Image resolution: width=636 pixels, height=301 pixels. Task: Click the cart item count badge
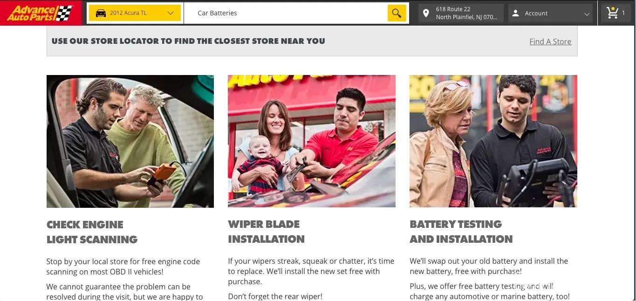[x=623, y=13]
